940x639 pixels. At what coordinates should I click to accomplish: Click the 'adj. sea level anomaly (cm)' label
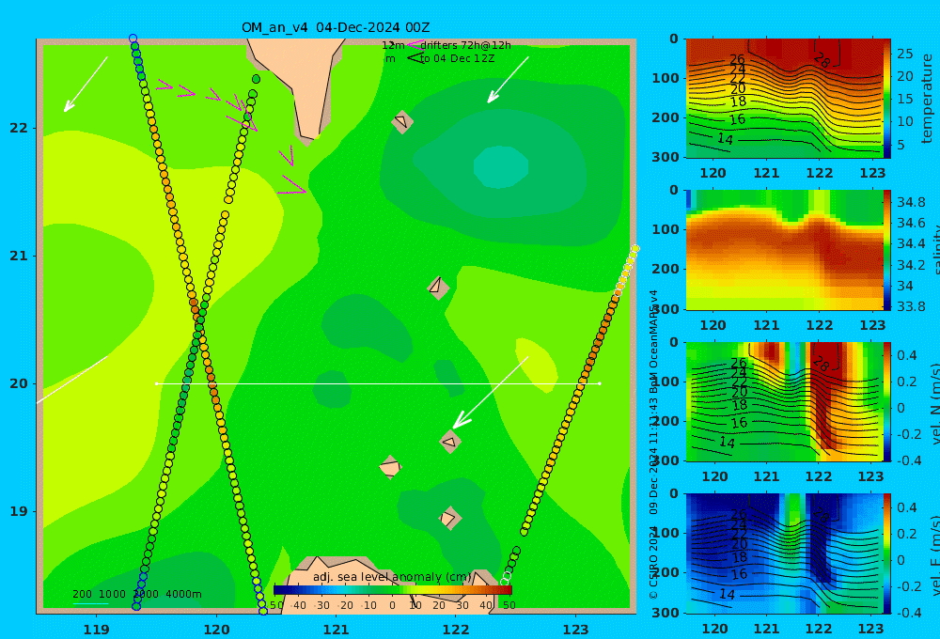[392, 577]
